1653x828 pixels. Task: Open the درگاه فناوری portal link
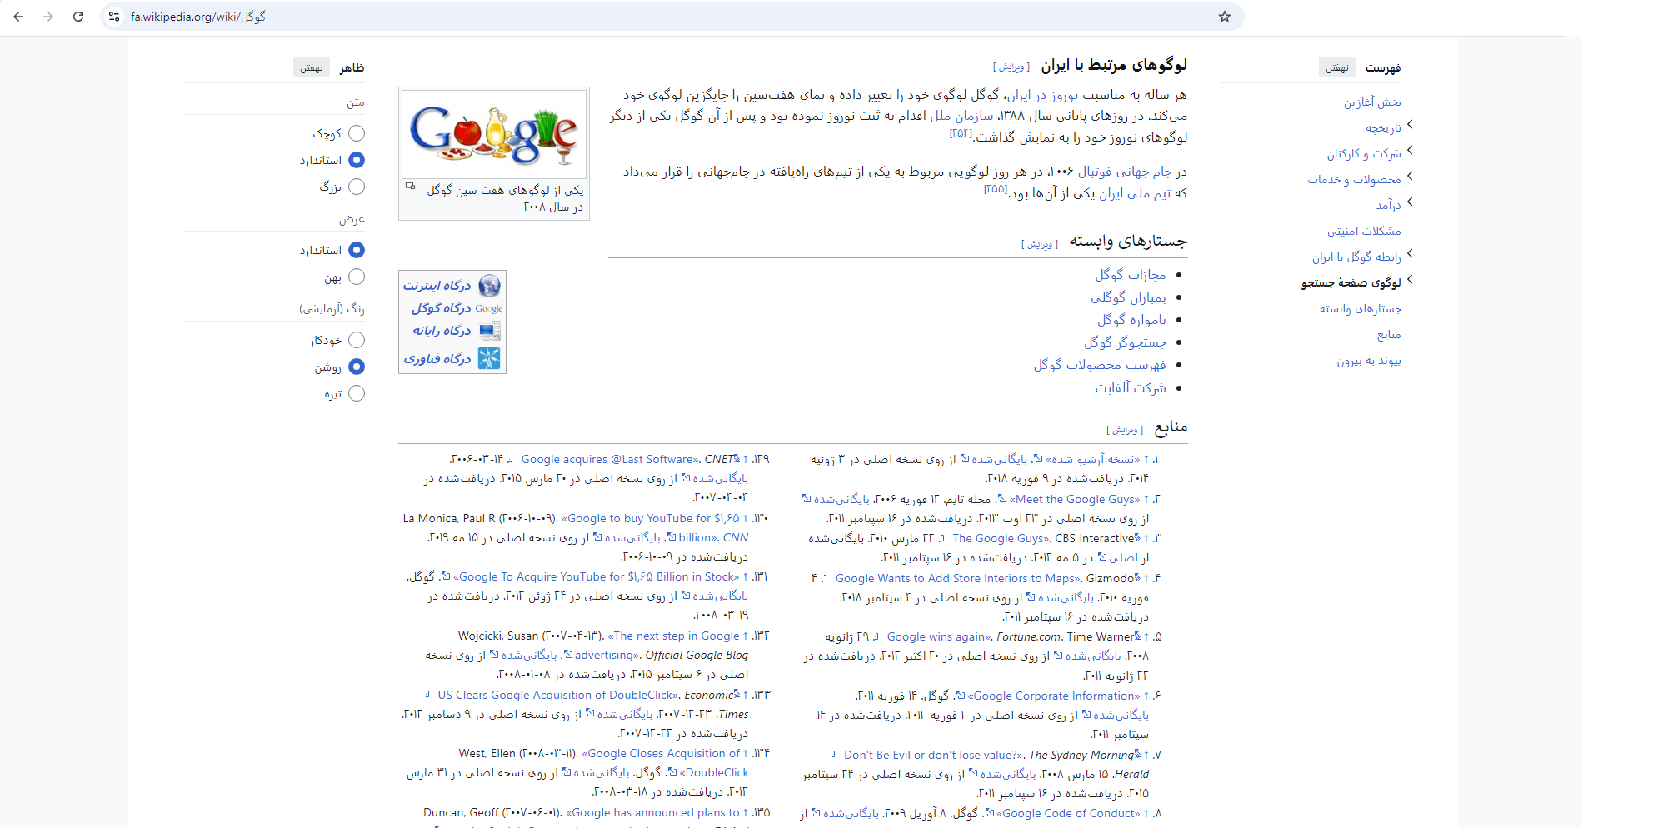[x=437, y=359]
